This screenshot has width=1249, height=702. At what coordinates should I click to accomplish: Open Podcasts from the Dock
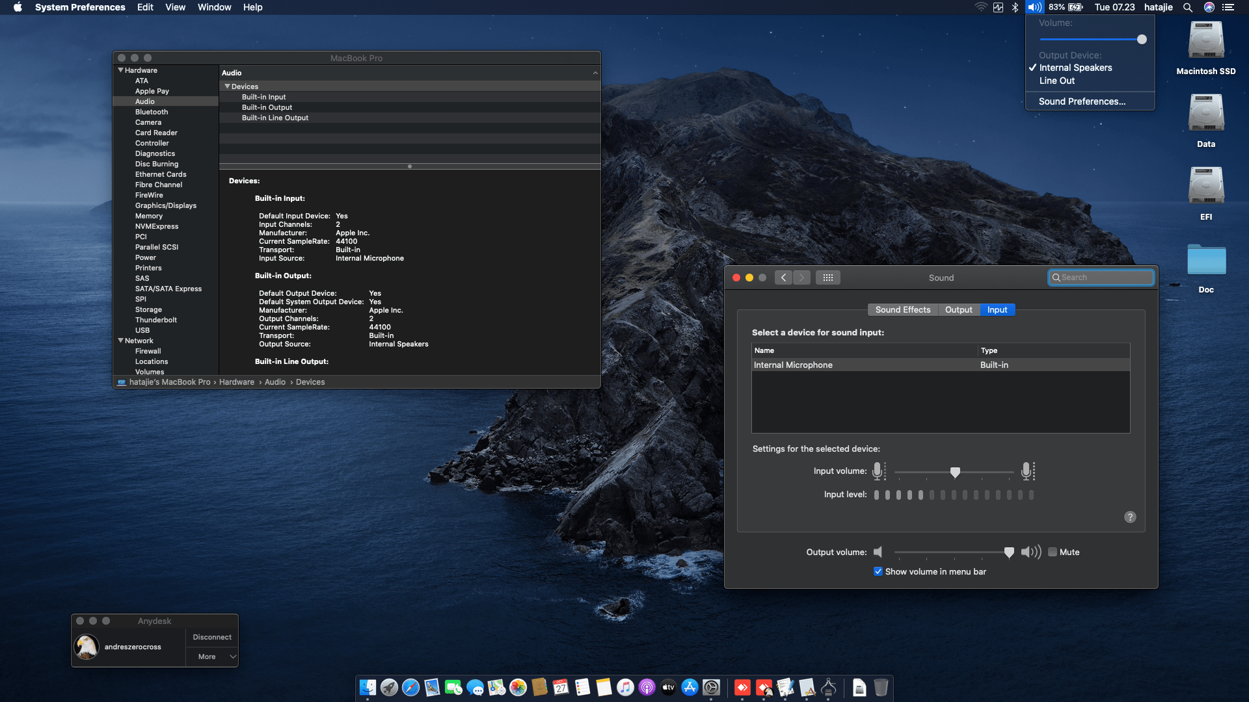click(x=647, y=687)
